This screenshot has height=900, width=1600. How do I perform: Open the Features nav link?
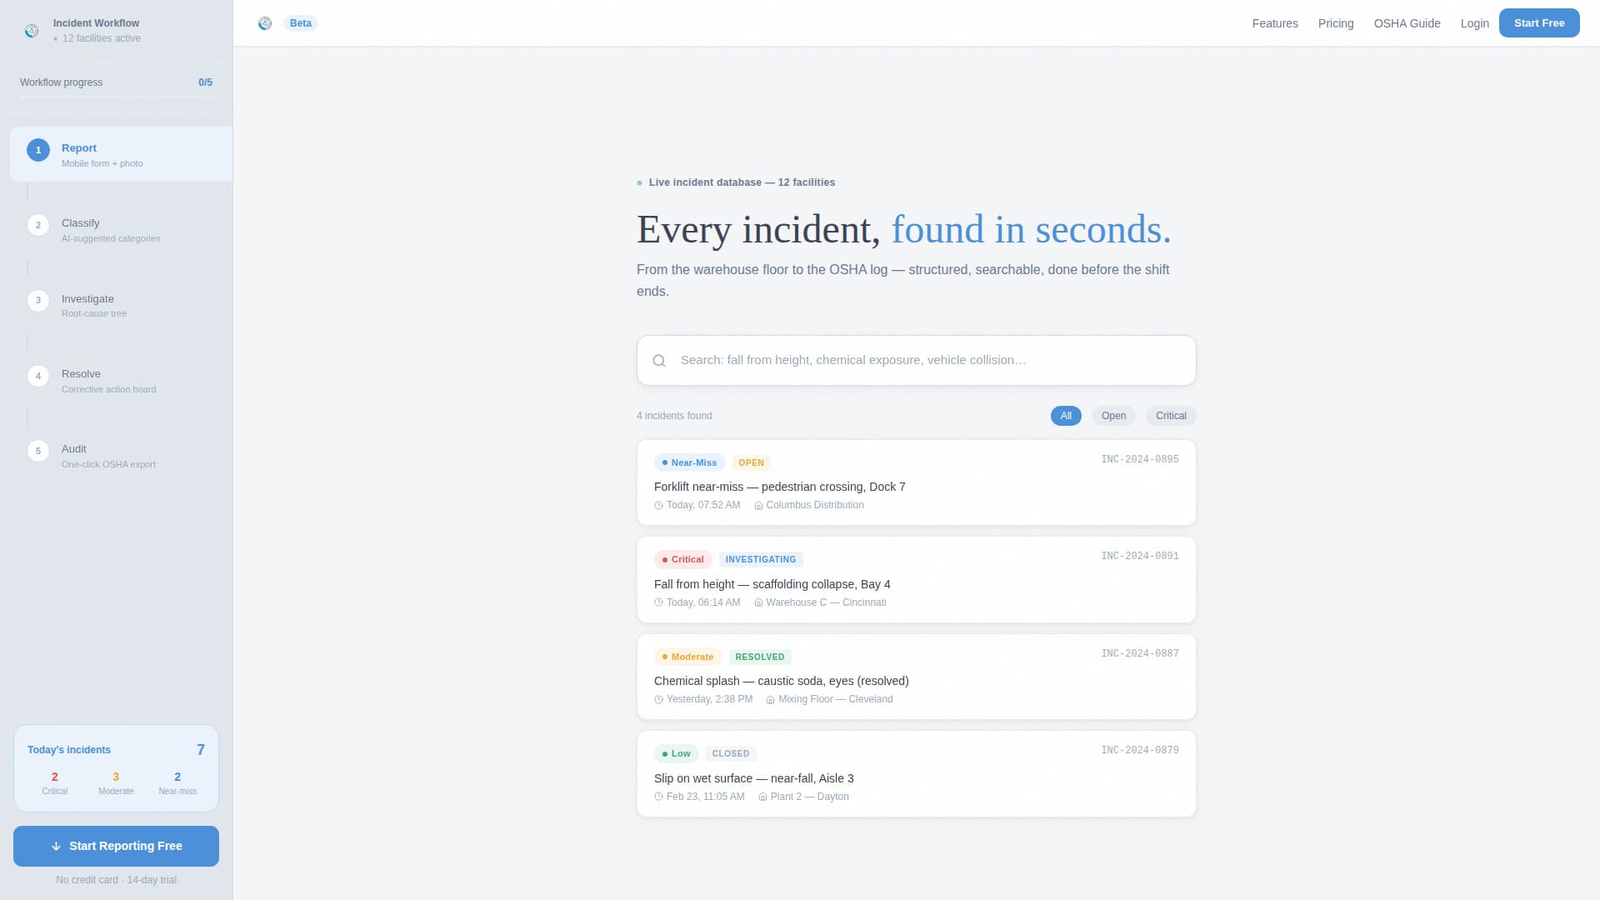click(x=1275, y=23)
